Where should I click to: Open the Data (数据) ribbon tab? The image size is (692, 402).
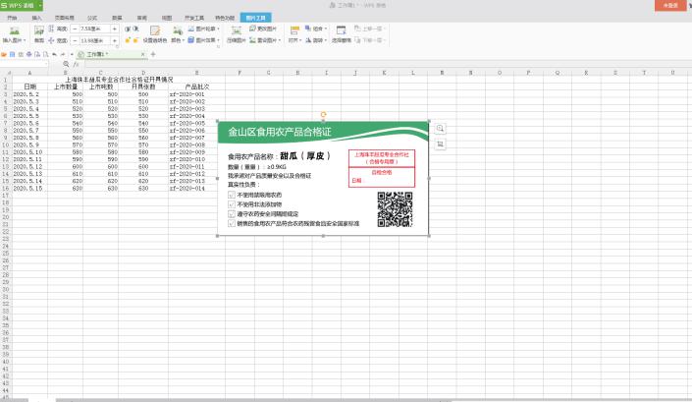[x=117, y=18]
